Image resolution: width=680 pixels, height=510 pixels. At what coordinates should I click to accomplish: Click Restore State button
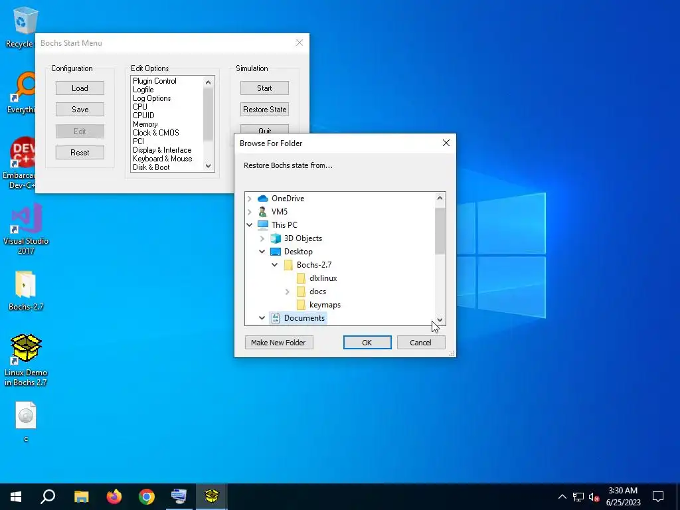click(264, 110)
